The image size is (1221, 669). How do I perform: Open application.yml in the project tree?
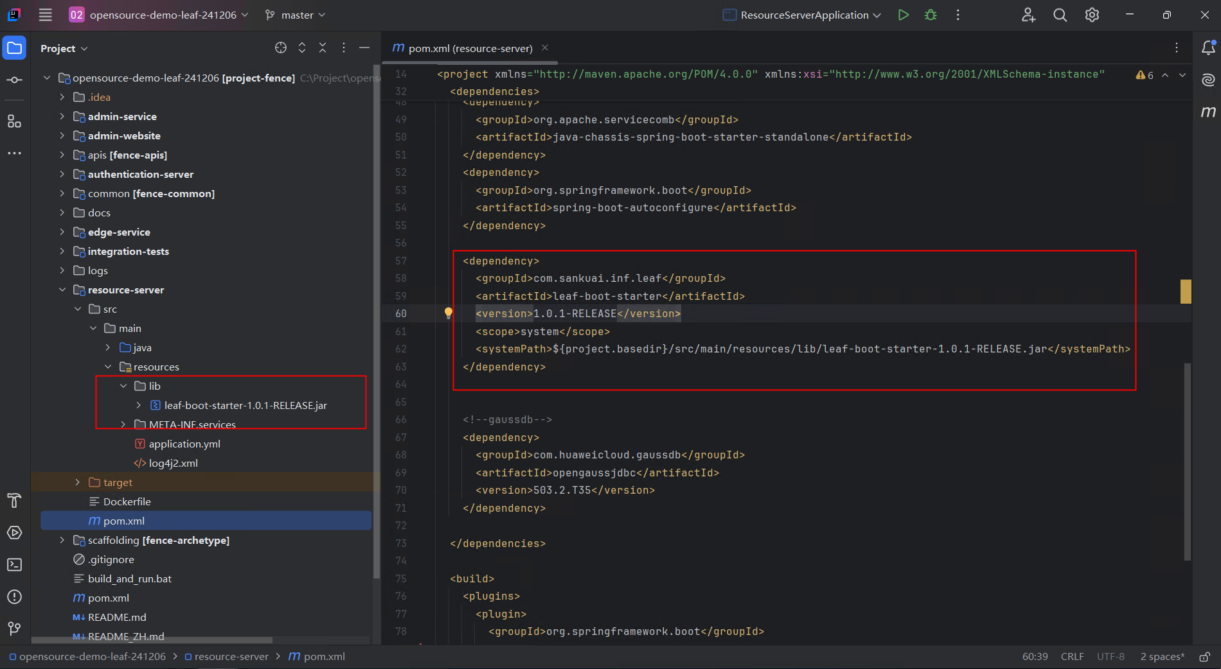(184, 444)
